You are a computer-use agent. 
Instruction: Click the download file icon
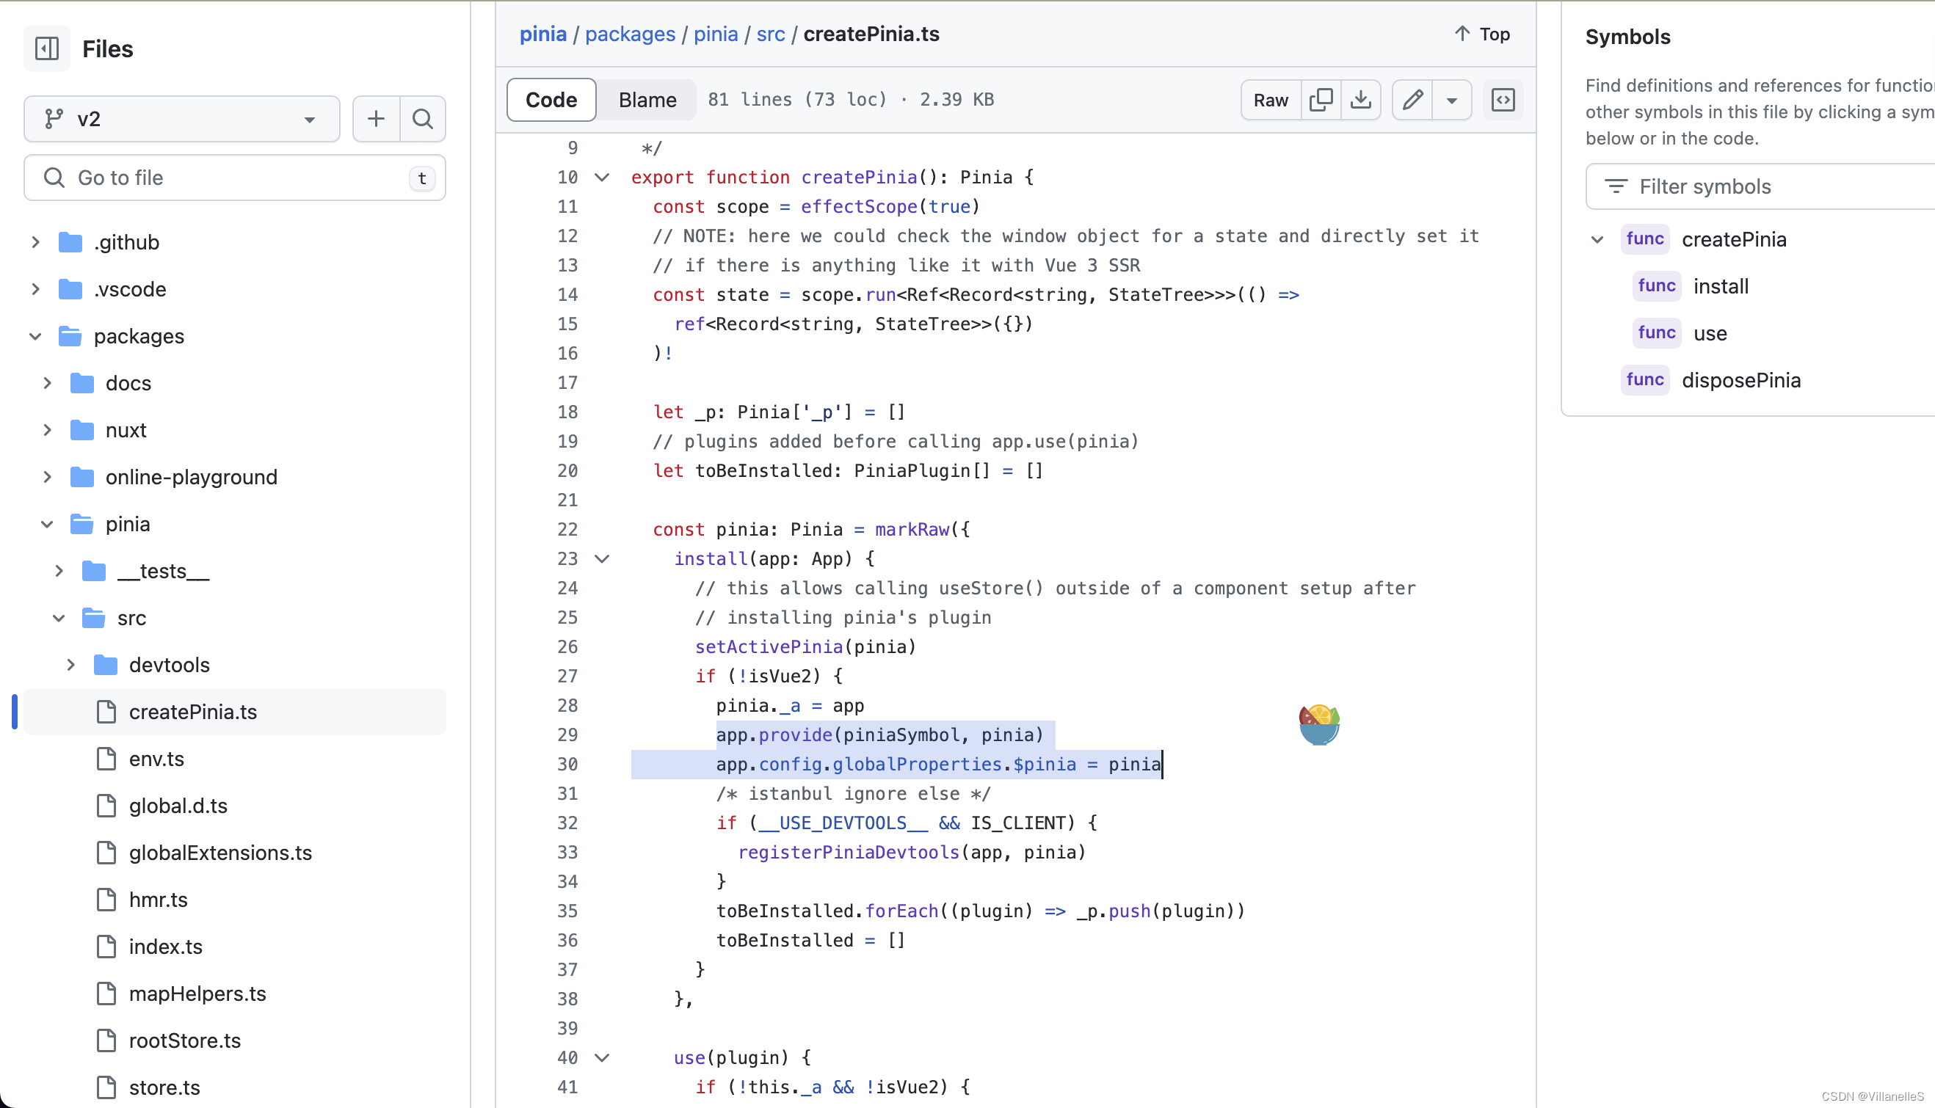tap(1361, 100)
